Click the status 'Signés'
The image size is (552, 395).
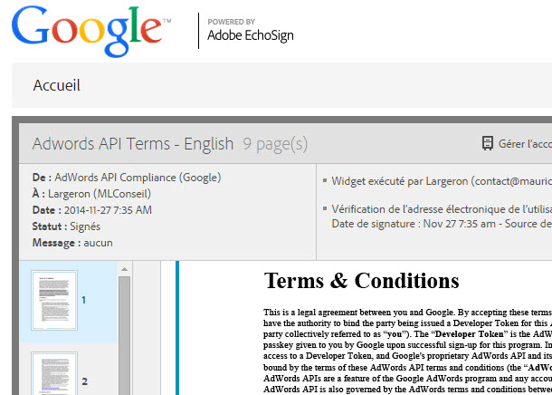click(85, 226)
